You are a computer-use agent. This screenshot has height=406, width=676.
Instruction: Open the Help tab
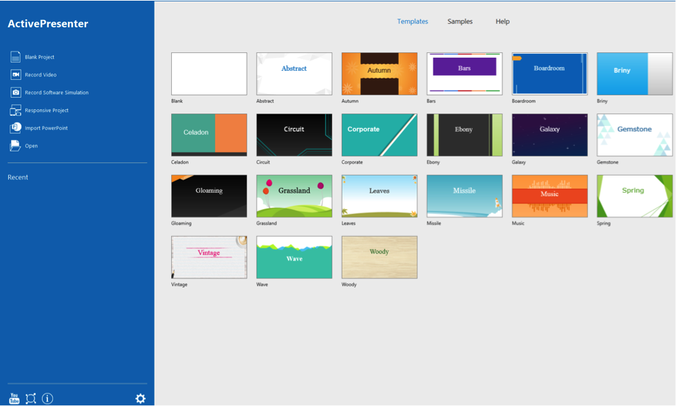tap(503, 21)
